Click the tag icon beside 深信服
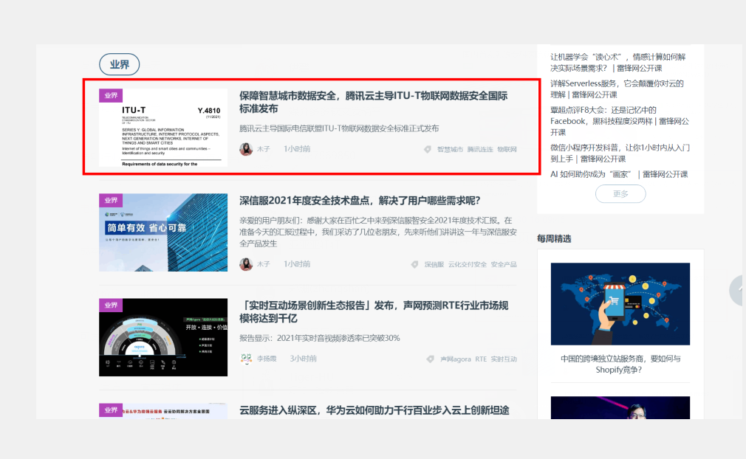 click(415, 264)
